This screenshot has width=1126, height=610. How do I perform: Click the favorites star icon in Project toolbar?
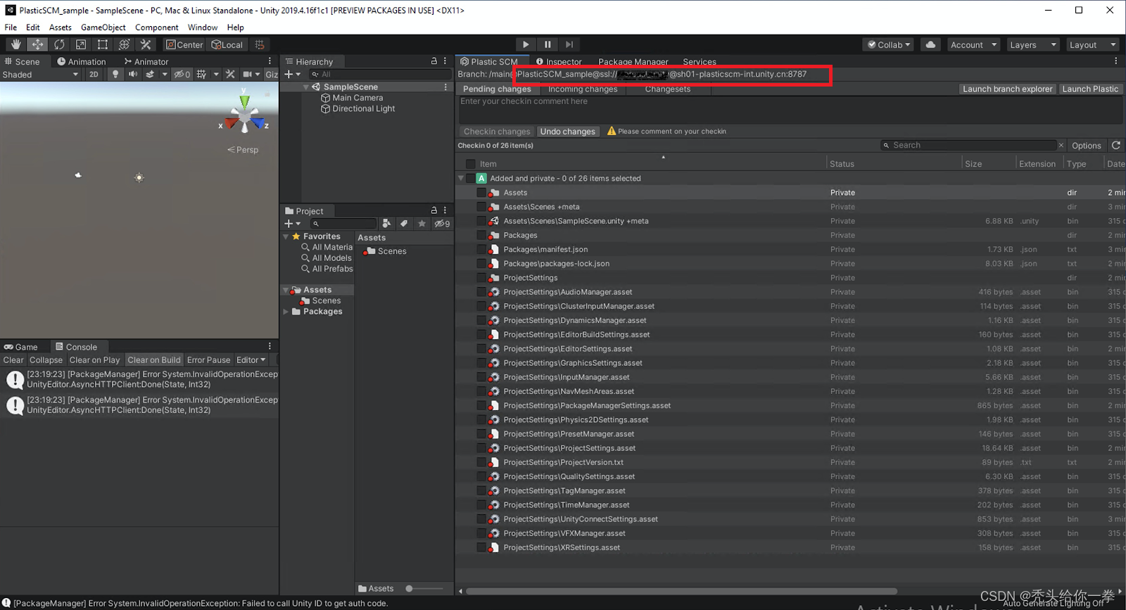click(422, 224)
